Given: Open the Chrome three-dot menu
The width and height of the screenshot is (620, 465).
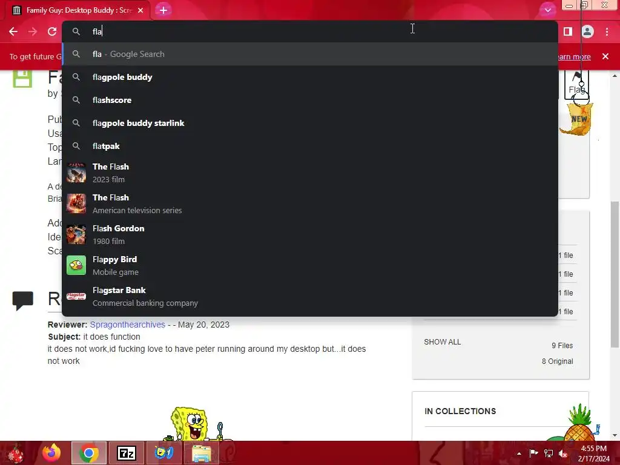Looking at the screenshot, I should coord(607,31).
